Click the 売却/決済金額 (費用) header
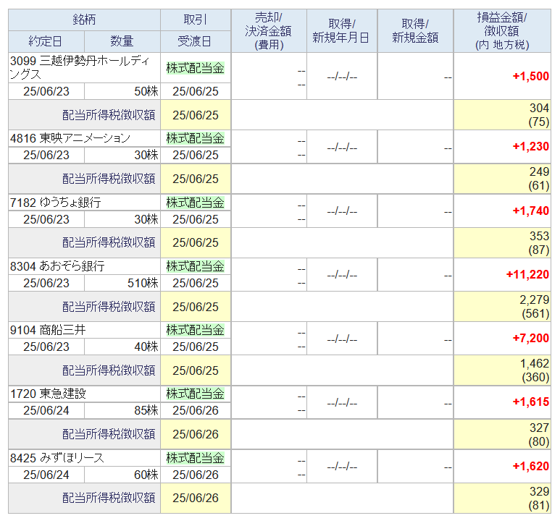The width and height of the screenshot is (560, 526). [x=269, y=30]
